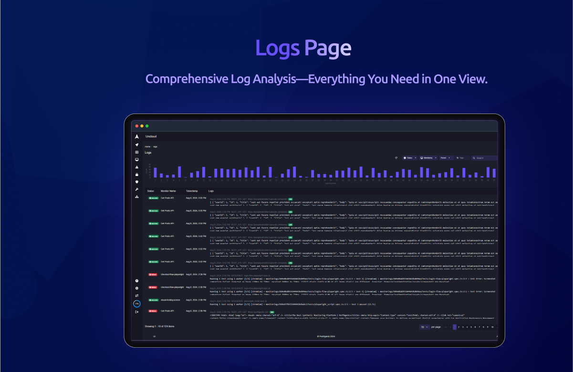573x372 pixels.
Task: Go to pagination page 1
Action: click(455, 327)
